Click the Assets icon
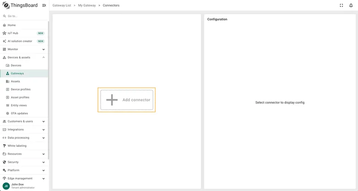Viewport: 358px width, 191px height. coord(8,81)
